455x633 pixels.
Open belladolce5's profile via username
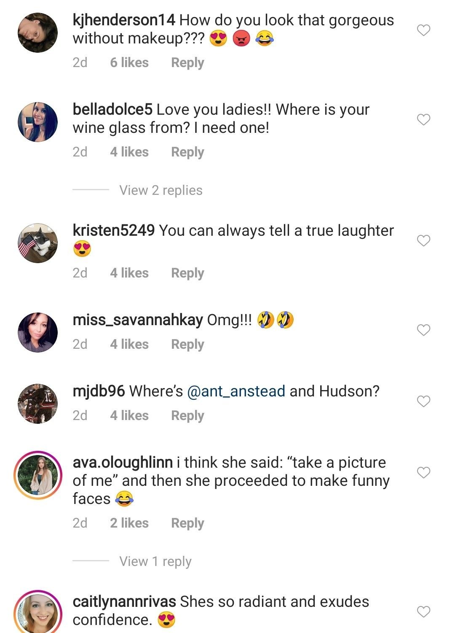[x=112, y=110]
